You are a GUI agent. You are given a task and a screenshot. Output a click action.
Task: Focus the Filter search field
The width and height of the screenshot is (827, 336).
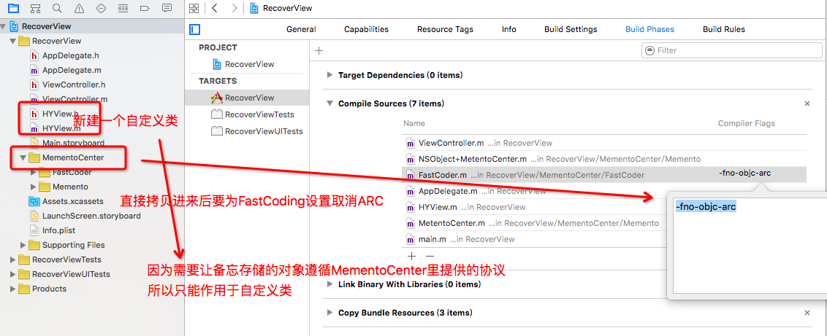731,50
